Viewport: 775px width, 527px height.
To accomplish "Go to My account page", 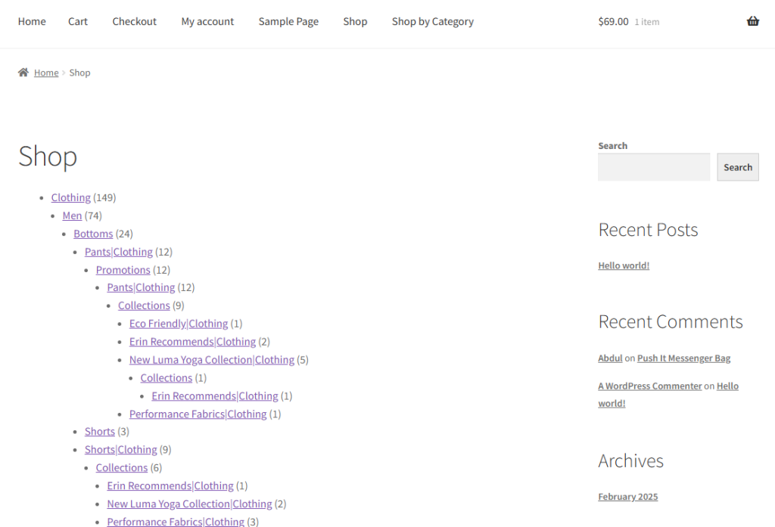I will tap(207, 21).
